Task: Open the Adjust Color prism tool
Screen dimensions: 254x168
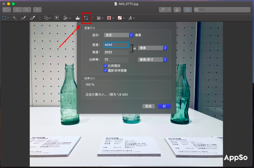Action: [78, 18]
